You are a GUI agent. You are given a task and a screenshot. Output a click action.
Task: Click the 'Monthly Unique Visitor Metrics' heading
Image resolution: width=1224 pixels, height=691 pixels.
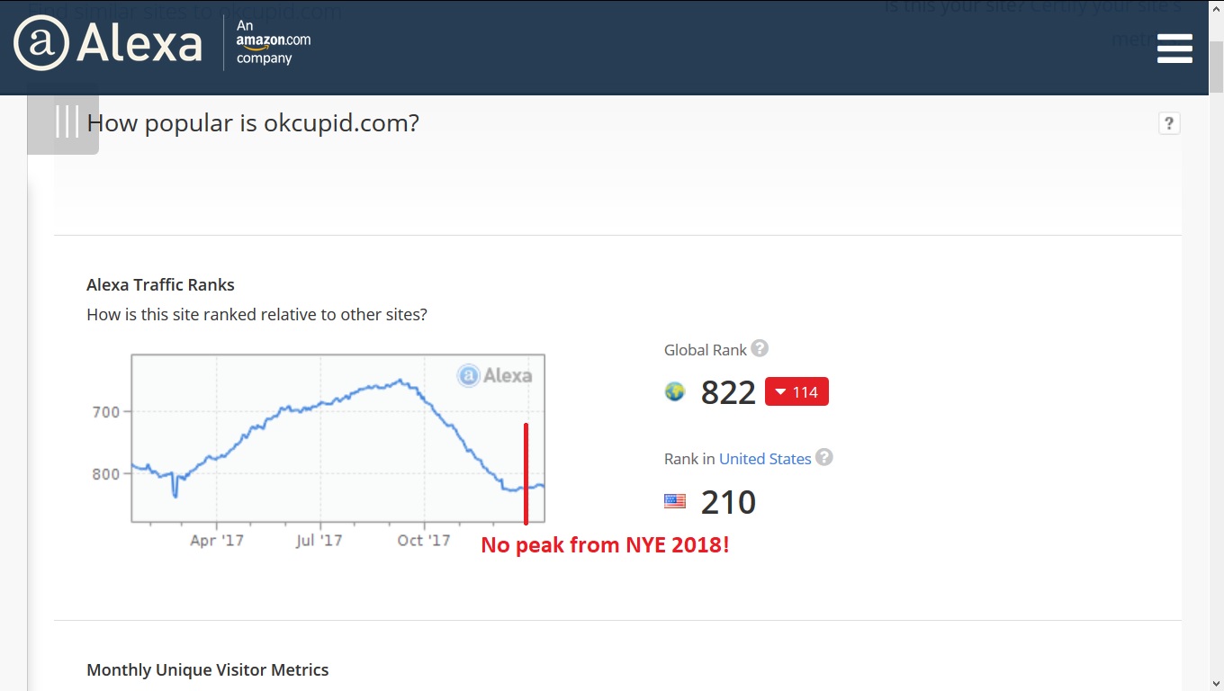pyautogui.click(x=208, y=670)
